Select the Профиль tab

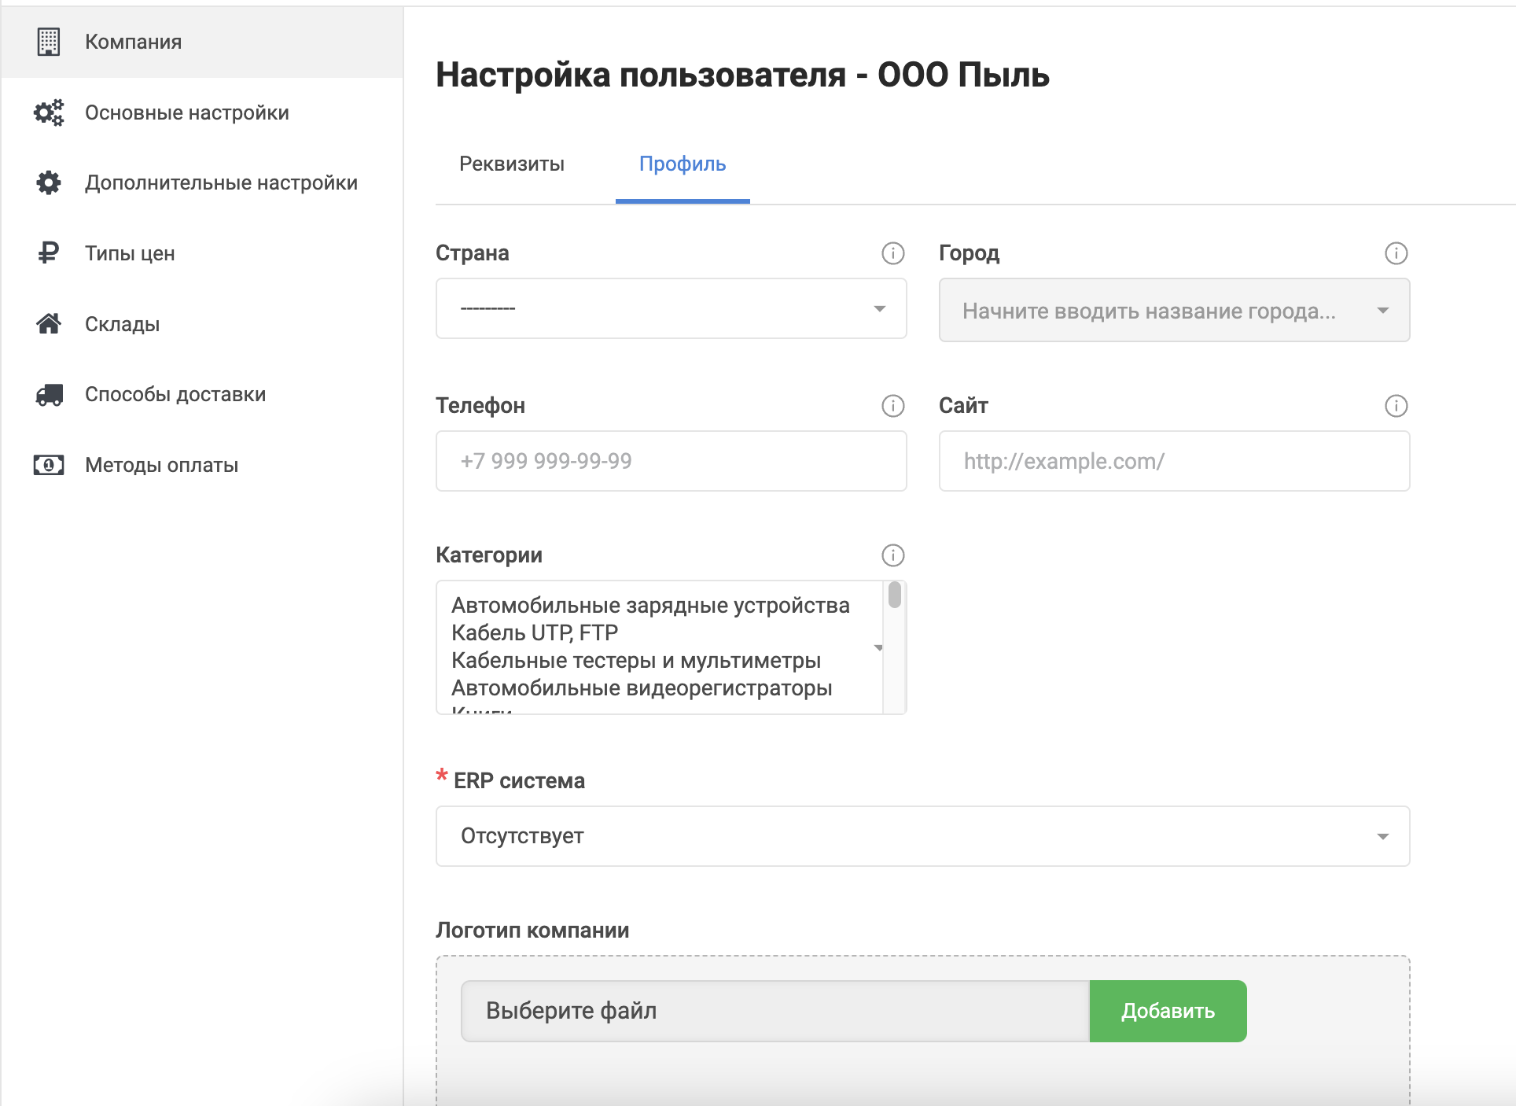[x=682, y=164]
